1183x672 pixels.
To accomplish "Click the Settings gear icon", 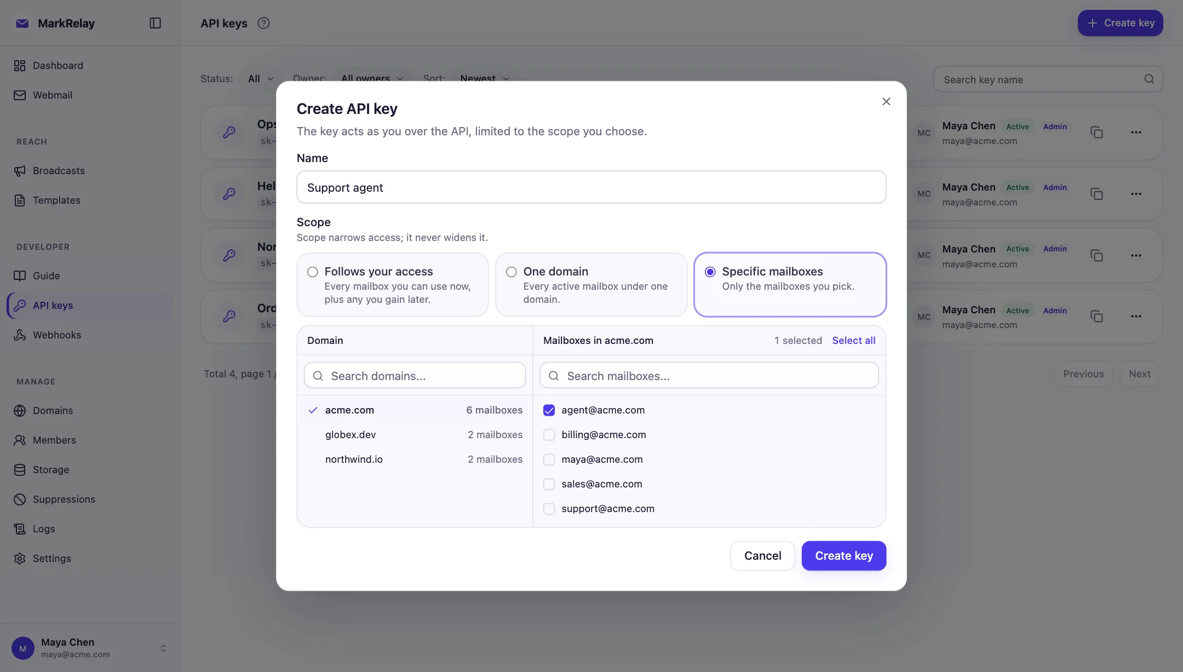I will click(20, 559).
